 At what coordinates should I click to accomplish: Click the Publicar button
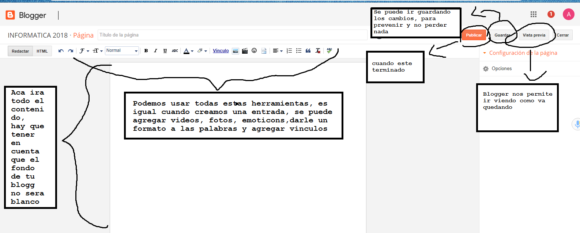474,35
